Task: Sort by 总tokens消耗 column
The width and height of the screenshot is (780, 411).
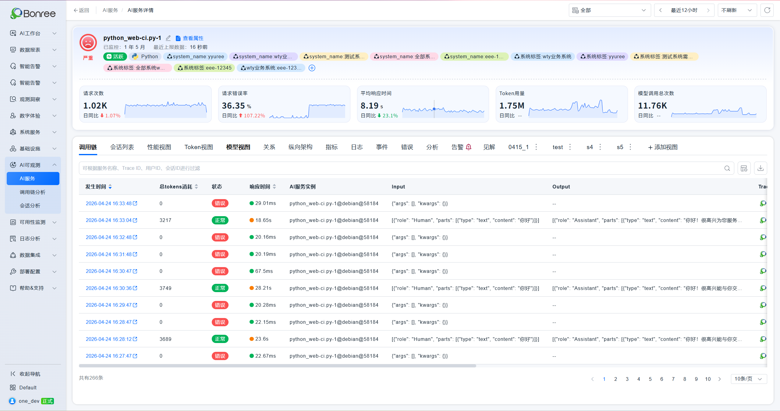Action: [x=196, y=187]
